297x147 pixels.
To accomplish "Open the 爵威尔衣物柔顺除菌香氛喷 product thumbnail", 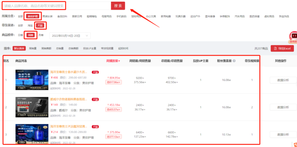I will click(x=32, y=107).
